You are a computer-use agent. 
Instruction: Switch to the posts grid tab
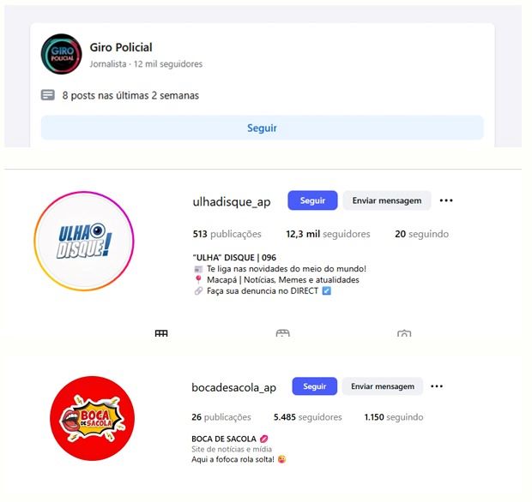tap(161, 333)
